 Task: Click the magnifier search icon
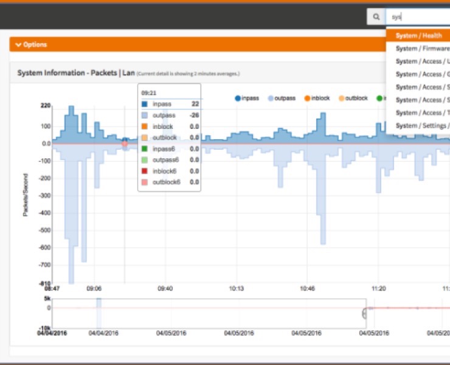click(376, 17)
